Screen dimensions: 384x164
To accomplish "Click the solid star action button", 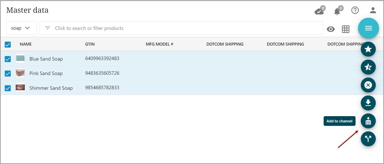I will [x=368, y=49].
